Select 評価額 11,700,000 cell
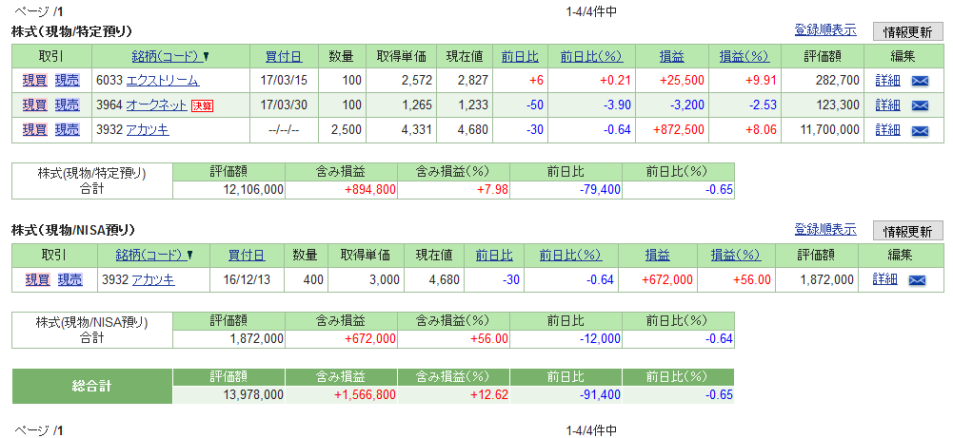 823,130
